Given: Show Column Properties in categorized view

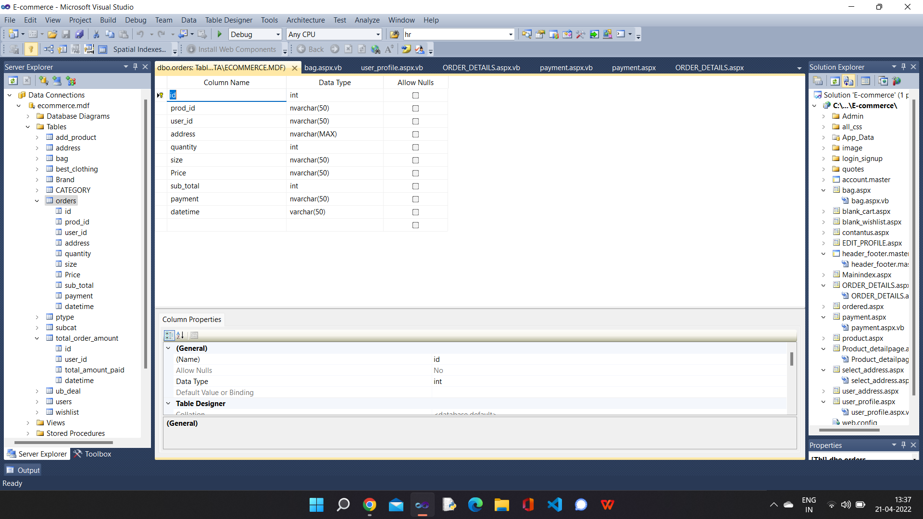Looking at the screenshot, I should pos(169,335).
